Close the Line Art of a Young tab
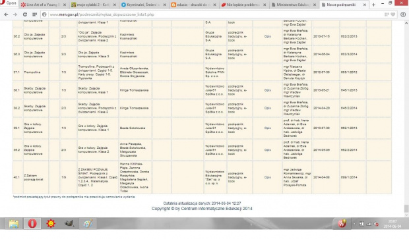Screen dimensions: 409x239 point(65,5)
